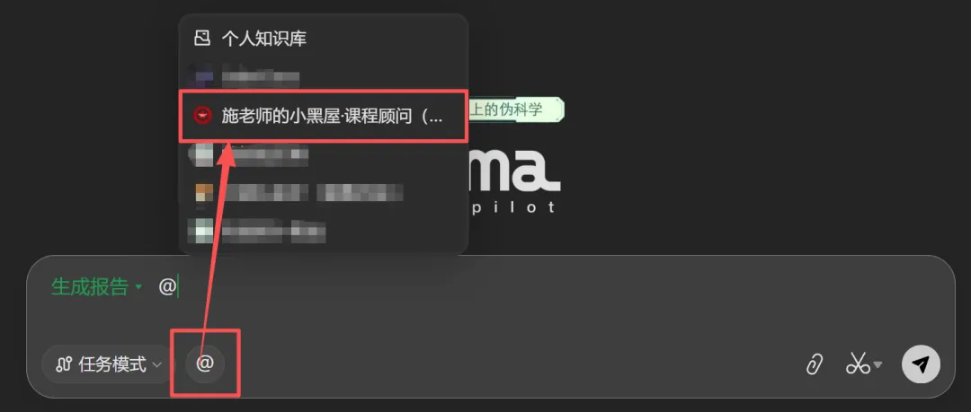Click the chevron next to 任务模式

pyautogui.click(x=157, y=365)
